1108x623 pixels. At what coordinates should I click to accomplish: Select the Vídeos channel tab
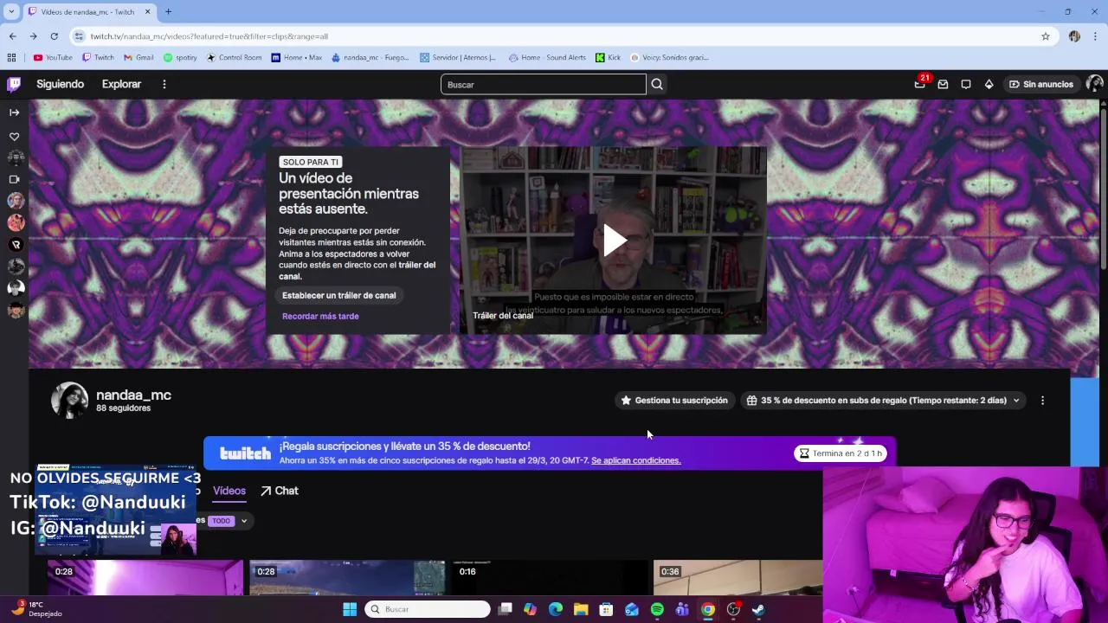coord(229,491)
